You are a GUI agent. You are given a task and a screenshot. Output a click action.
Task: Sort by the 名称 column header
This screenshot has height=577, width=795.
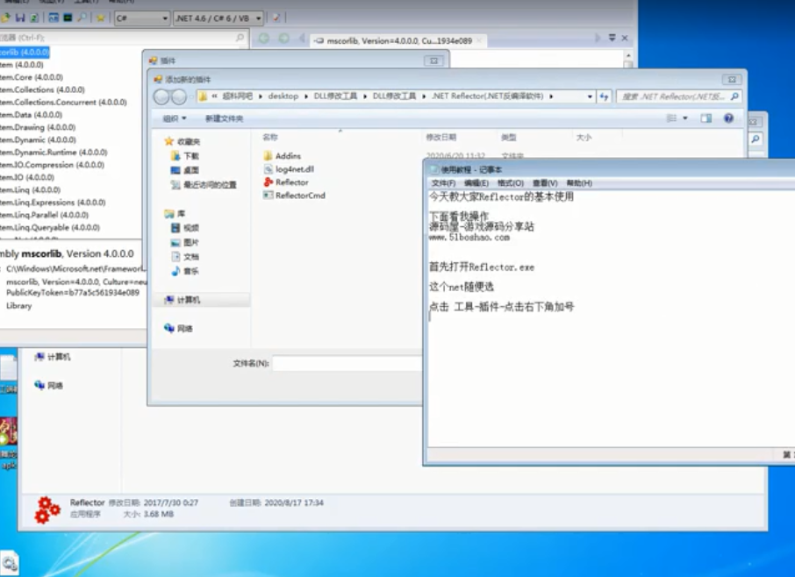[270, 138]
